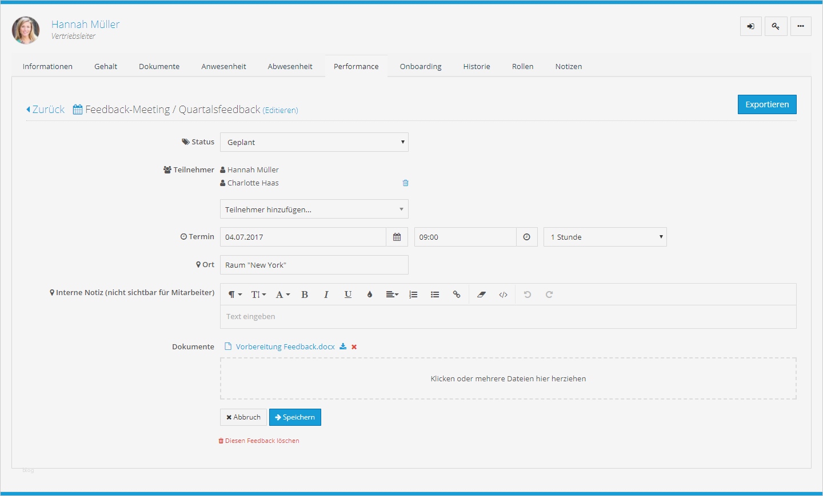Go back using the Zurück link
Screen dimensions: 823x496
(x=46, y=109)
